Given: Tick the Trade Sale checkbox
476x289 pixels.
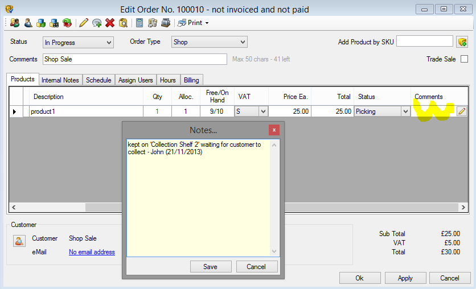Looking at the screenshot, I should 464,59.
